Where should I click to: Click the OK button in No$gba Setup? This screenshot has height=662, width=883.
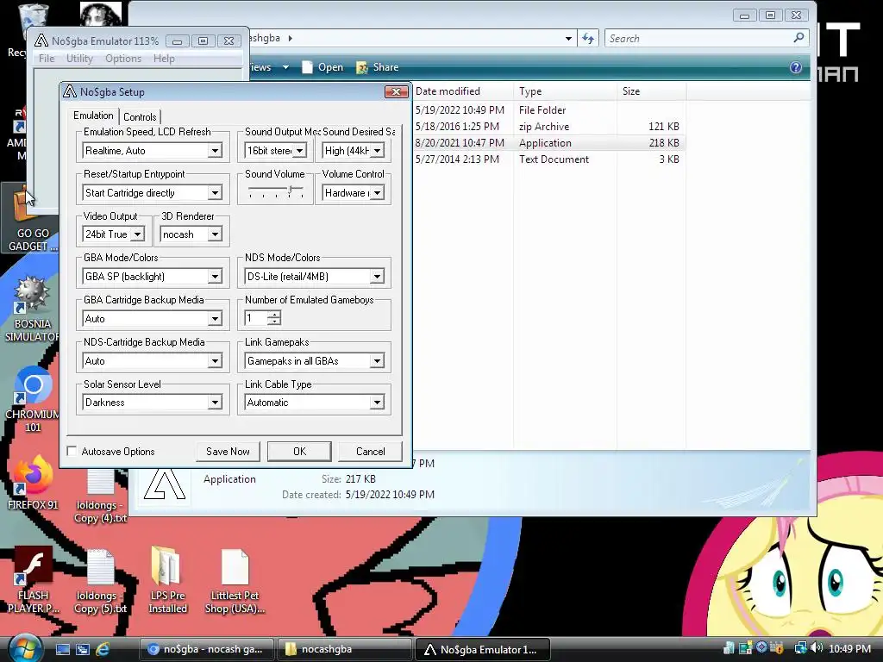(x=299, y=451)
